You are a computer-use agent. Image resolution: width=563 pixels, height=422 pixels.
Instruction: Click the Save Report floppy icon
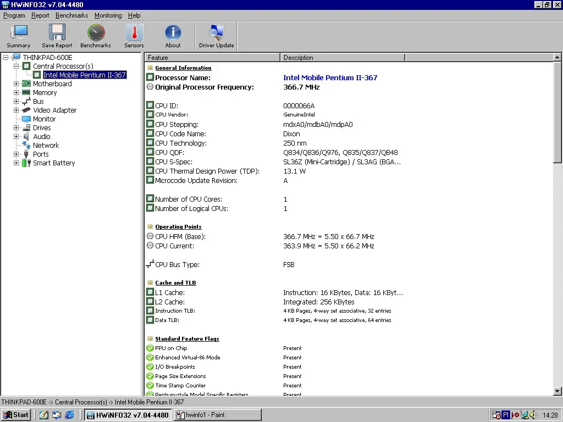click(57, 32)
